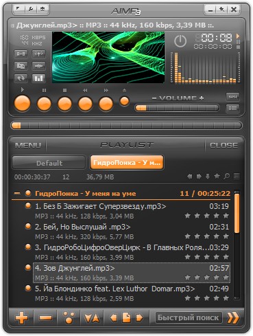Click the playlist right arrow icon
Screen dimensions: 253x336
(x=199, y=177)
